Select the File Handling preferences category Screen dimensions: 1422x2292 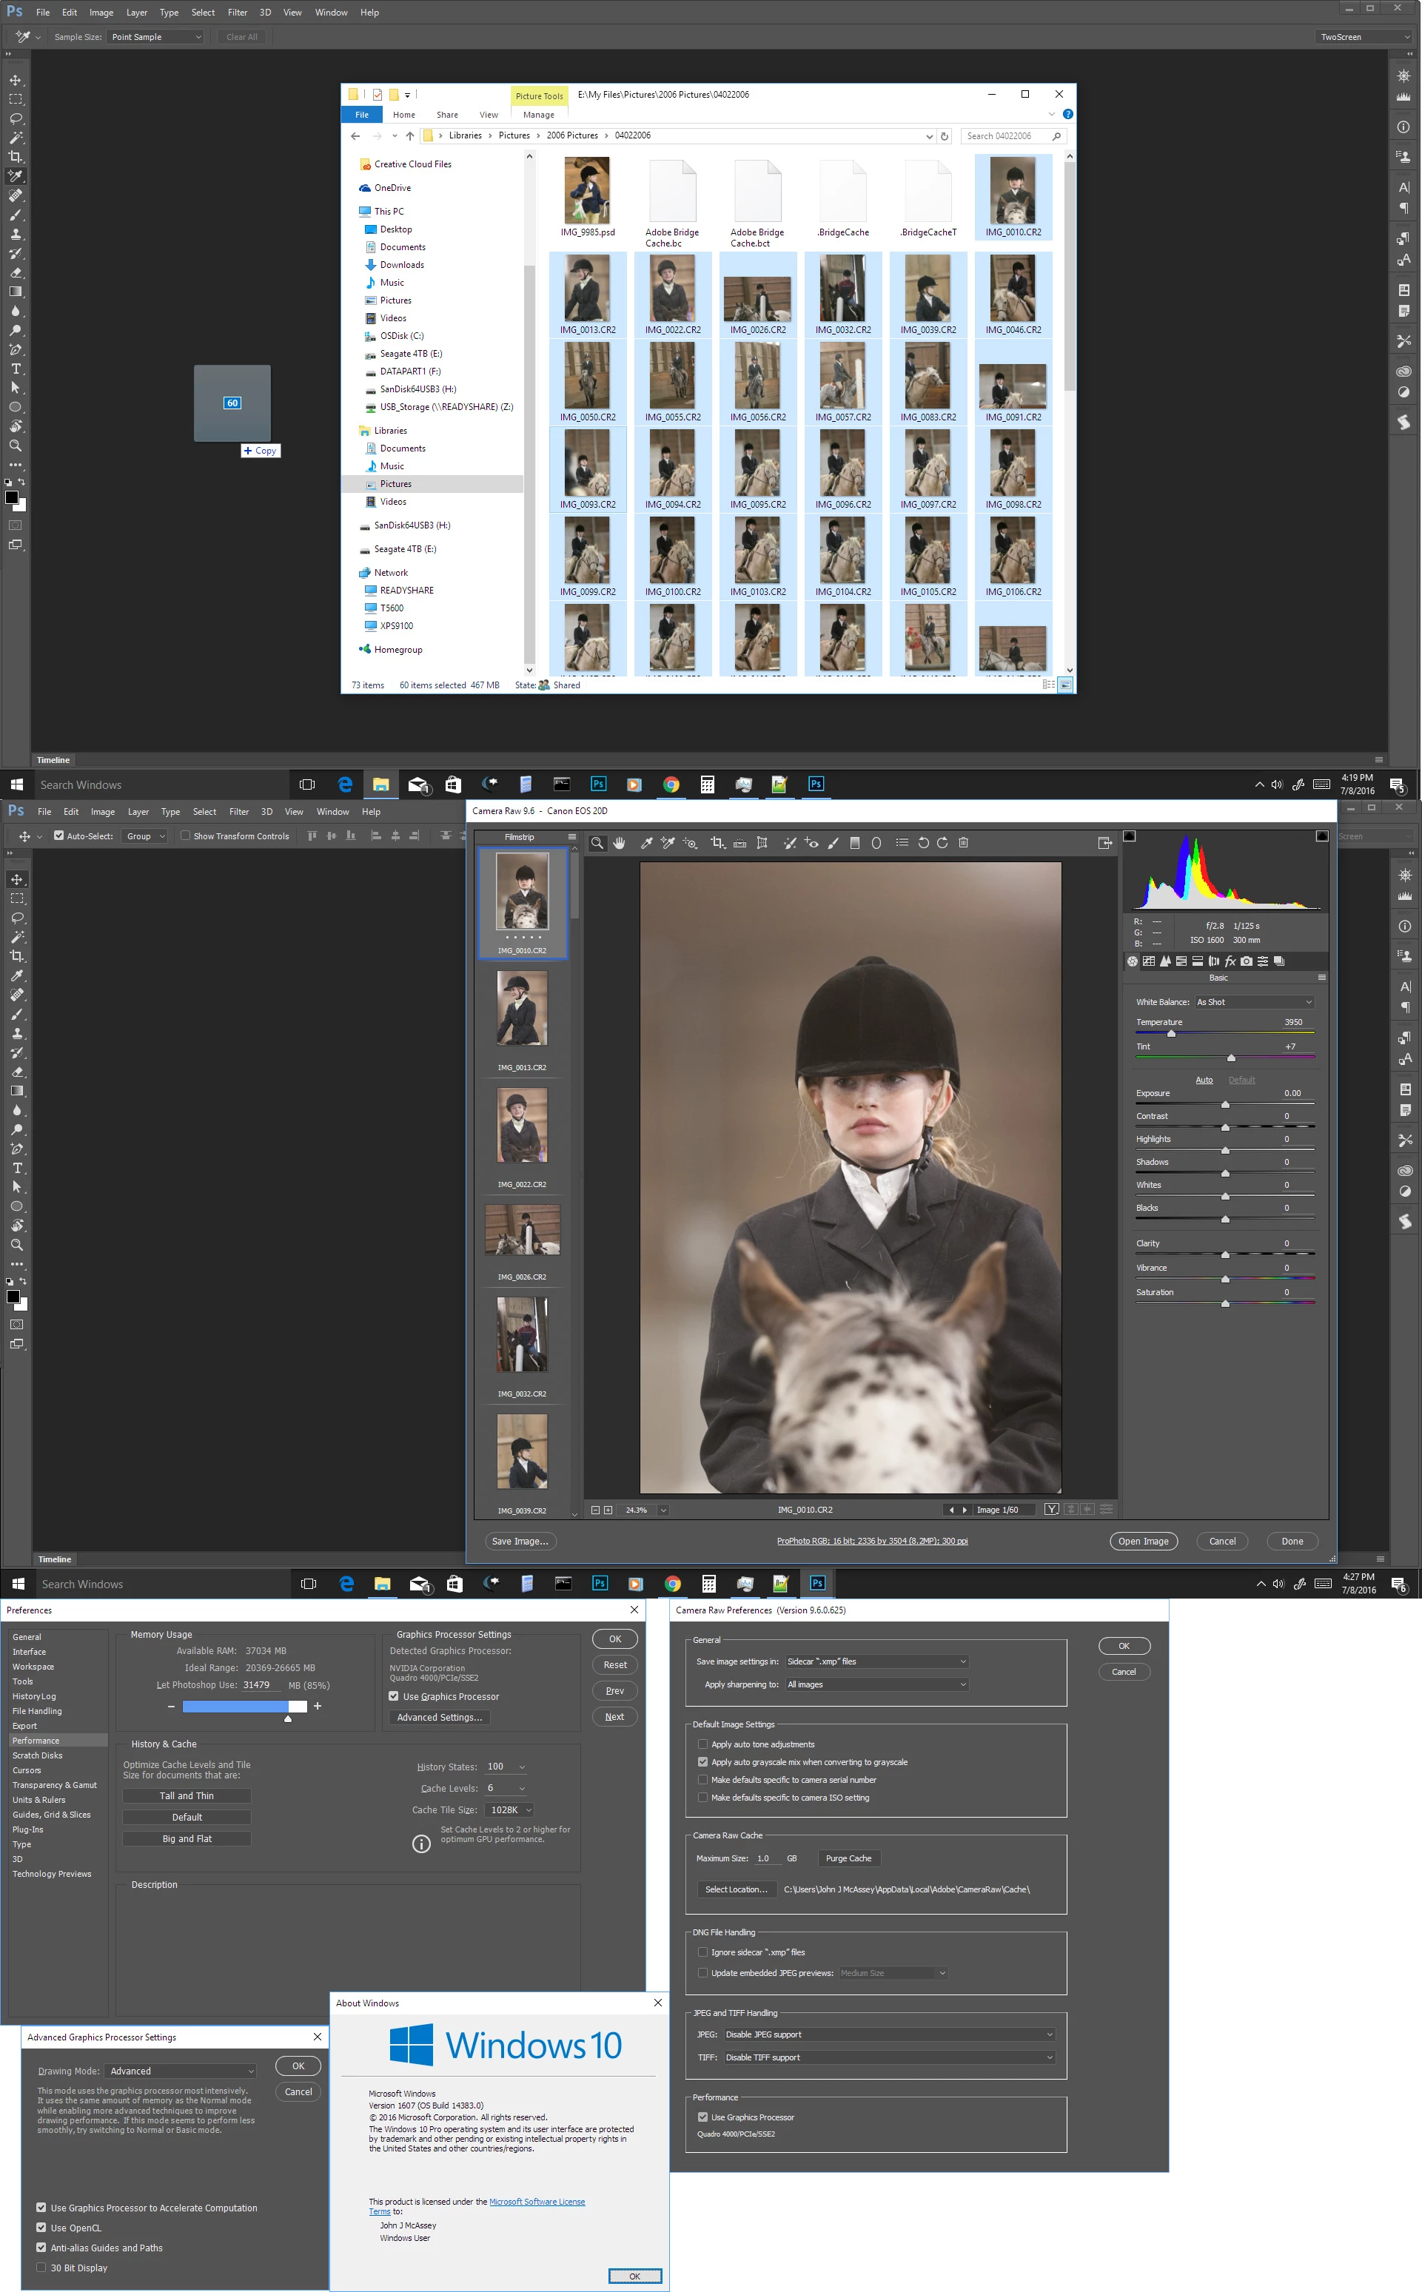coord(38,1711)
